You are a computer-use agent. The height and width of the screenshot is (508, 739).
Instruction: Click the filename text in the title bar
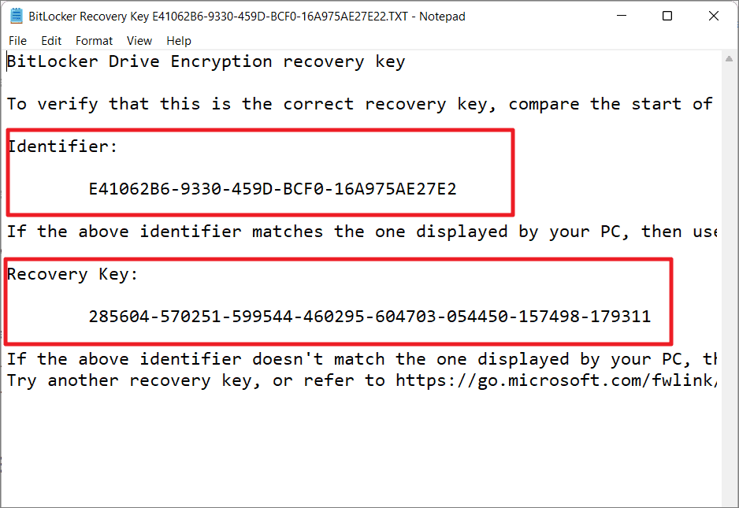(x=236, y=16)
